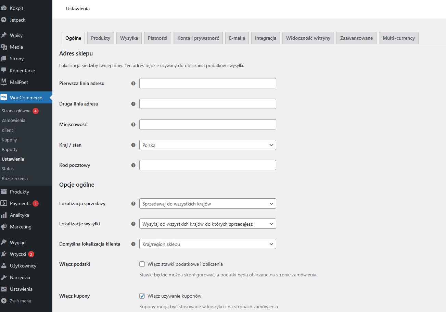The height and width of the screenshot is (312, 446).
Task: Select the WooCommerce logo icon
Action: [x=4, y=97]
